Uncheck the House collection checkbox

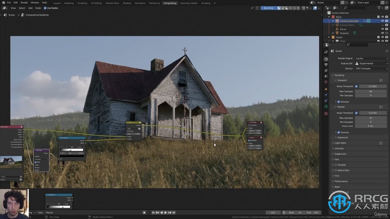pos(378,37)
